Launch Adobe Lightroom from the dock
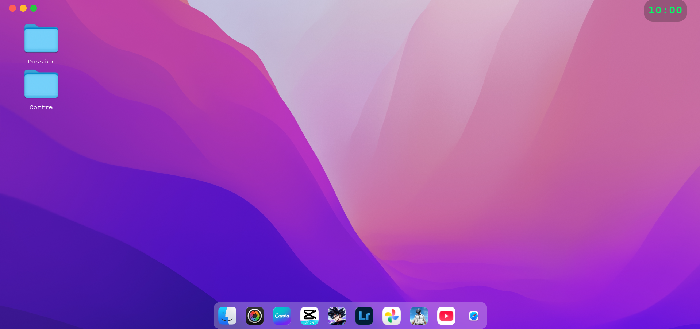 coord(364,316)
